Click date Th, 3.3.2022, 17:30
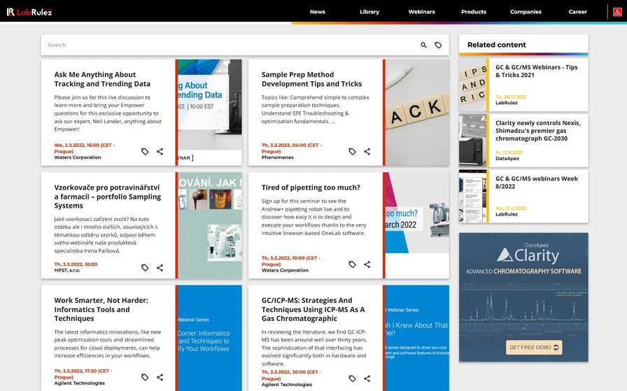This screenshot has width=627, height=391. click(83, 374)
